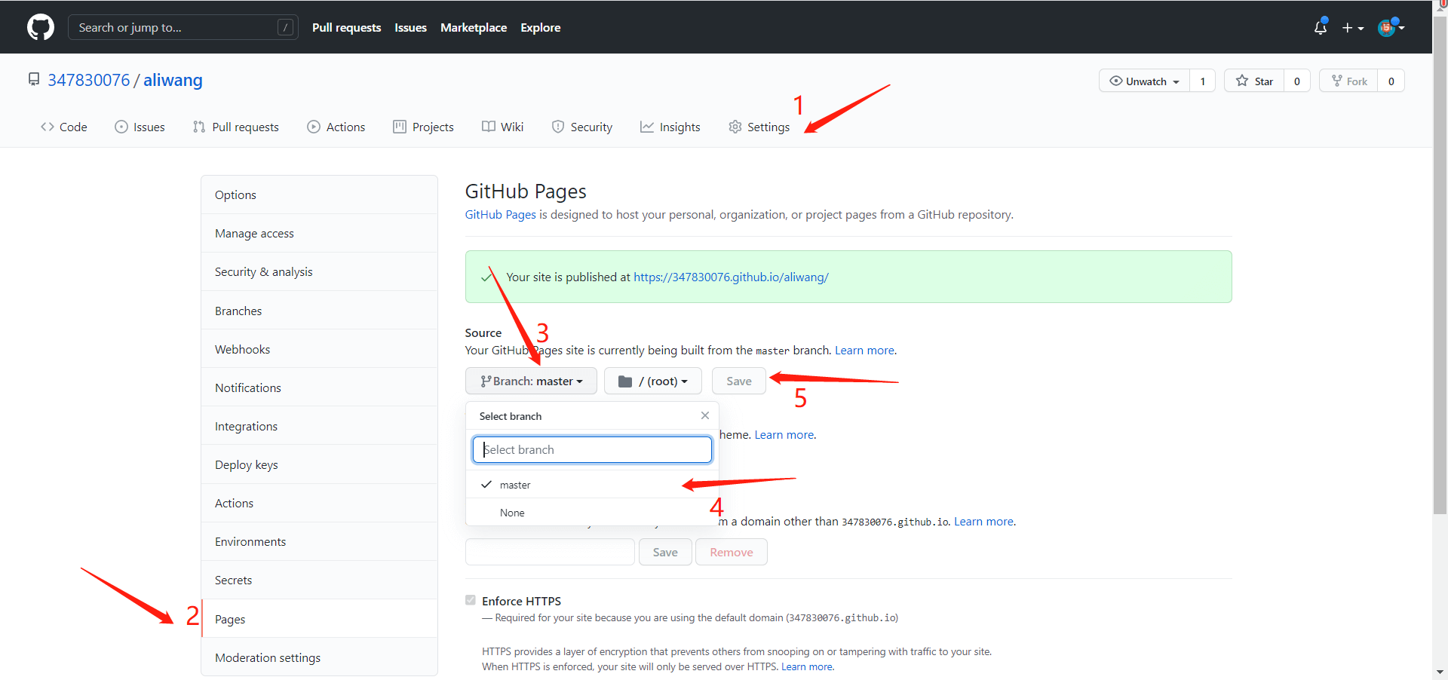
Task: Open Secrets in settings sidebar
Action: [x=320, y=580]
